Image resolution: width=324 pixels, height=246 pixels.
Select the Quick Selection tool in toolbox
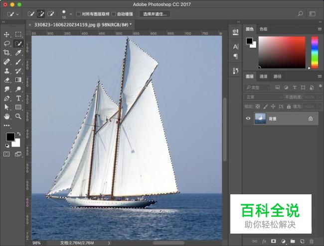pyautogui.click(x=18, y=43)
